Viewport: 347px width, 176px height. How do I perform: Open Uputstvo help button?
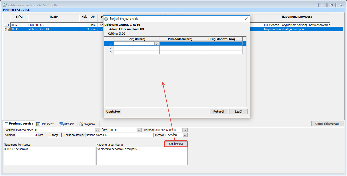click(x=113, y=111)
